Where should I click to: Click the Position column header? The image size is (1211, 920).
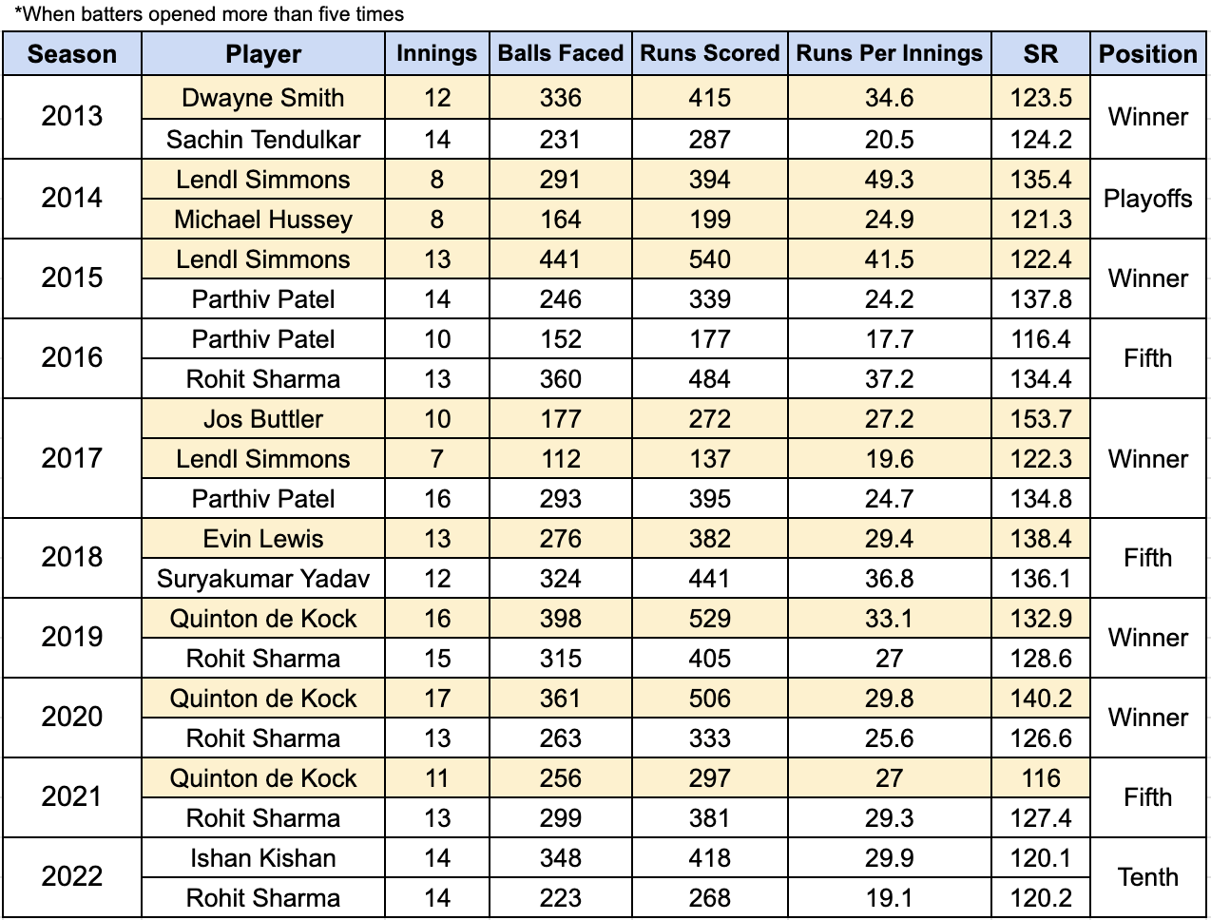(1148, 54)
